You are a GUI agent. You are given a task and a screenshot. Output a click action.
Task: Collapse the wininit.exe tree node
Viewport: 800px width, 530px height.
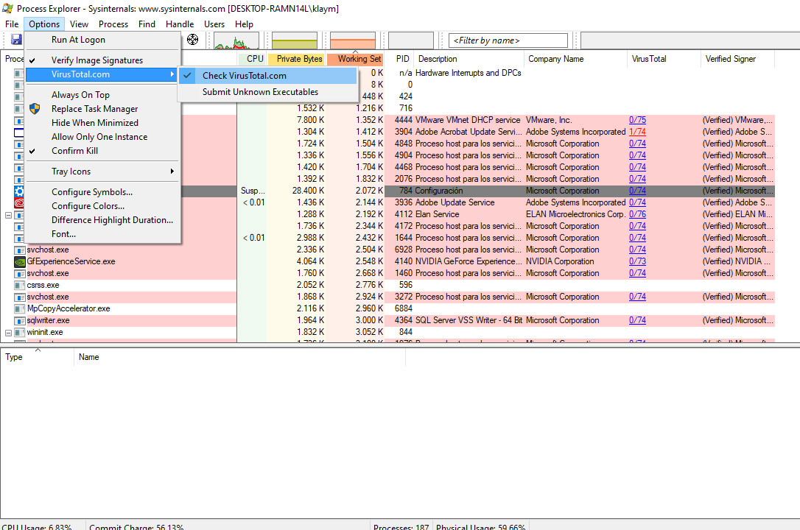pos(8,333)
